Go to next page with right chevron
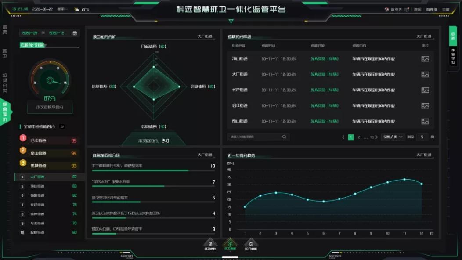462x260 pixels. pos(377,137)
